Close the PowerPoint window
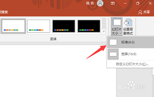Viewport: 154px width, 97px height. tap(150, 3)
